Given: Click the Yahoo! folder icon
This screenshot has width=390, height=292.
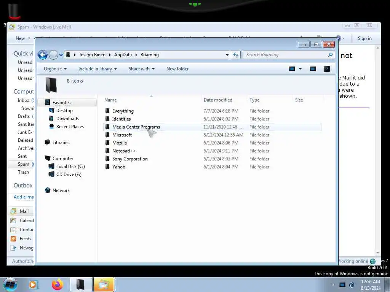Looking at the screenshot, I should pyautogui.click(x=107, y=167).
